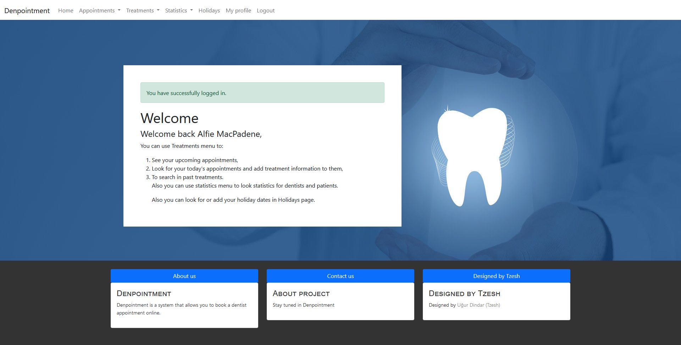Log out using the Logout link
Screen dimensions: 681x345
click(266, 11)
